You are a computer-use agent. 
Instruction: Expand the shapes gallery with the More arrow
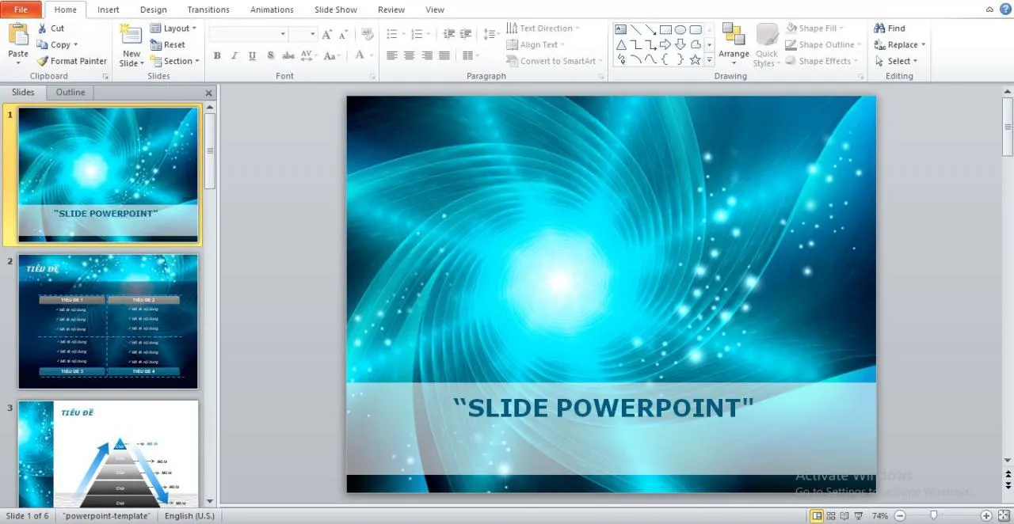(x=707, y=59)
